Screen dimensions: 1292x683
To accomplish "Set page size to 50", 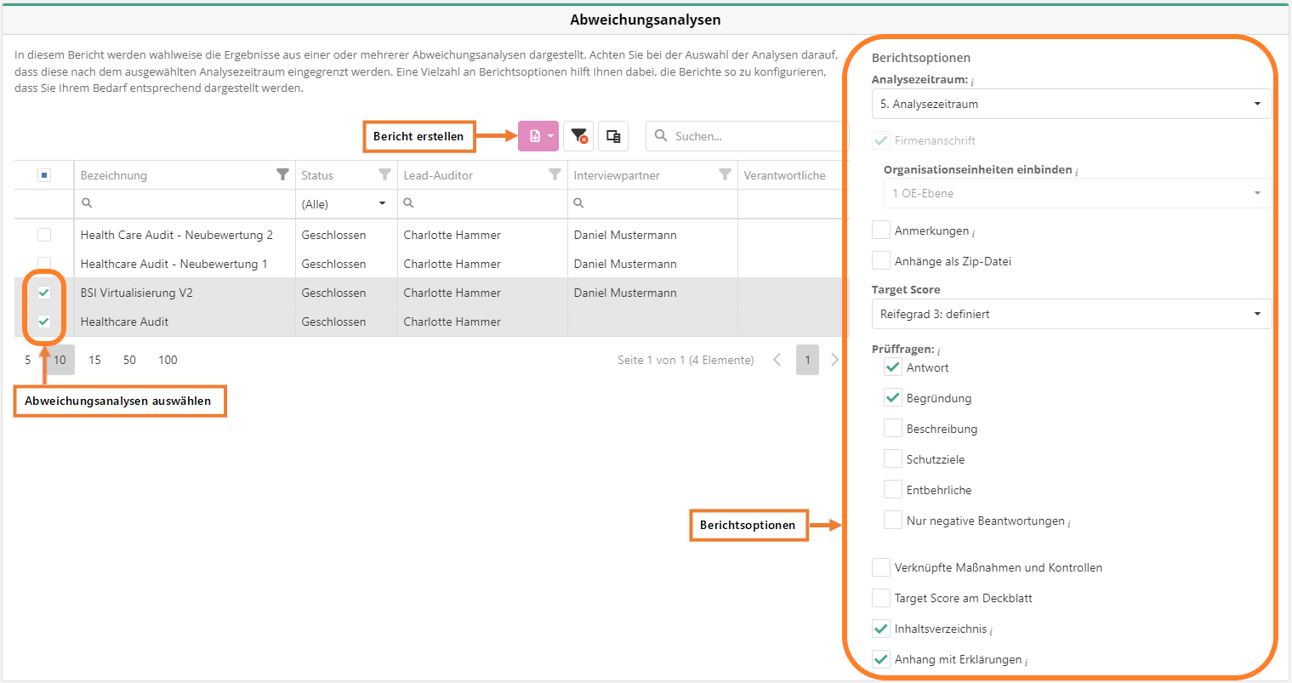I will [x=129, y=360].
